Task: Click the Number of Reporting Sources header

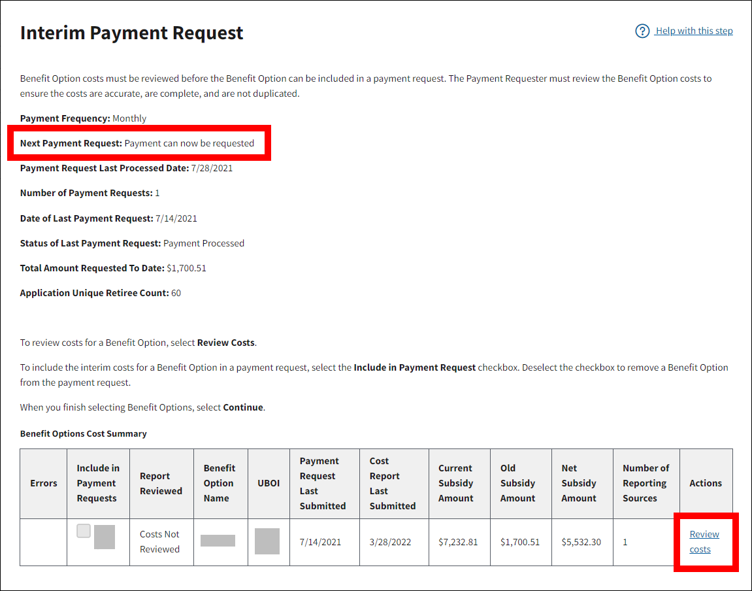Action: tap(646, 483)
